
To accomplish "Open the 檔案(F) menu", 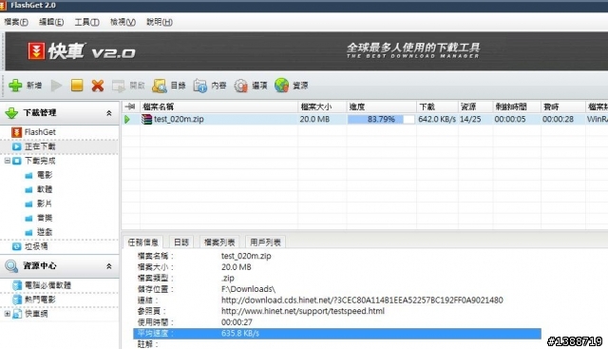I will pos(16,22).
